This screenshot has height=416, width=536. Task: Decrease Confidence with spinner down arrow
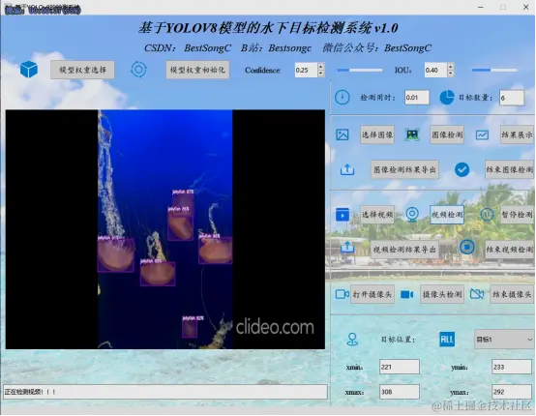(320, 74)
